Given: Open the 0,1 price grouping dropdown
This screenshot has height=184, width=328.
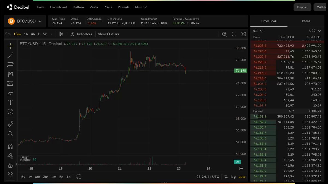Looking at the screenshot, I should tap(258, 31).
